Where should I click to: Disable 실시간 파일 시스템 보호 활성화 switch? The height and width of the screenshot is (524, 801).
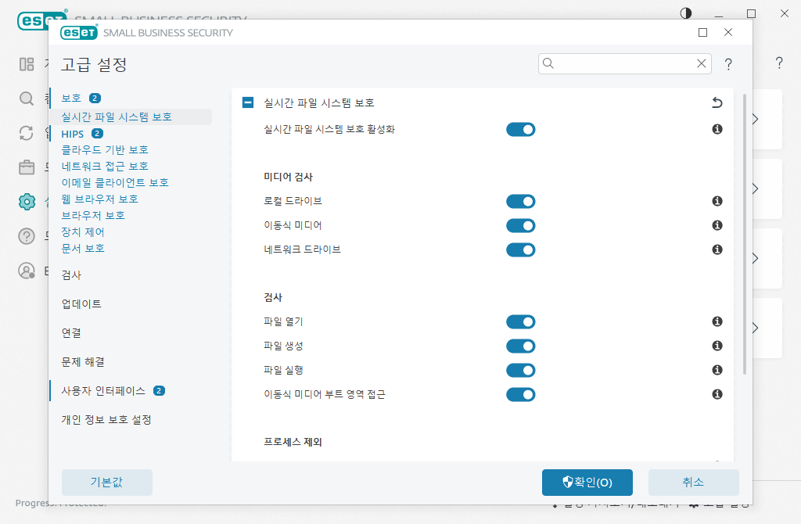coord(521,129)
